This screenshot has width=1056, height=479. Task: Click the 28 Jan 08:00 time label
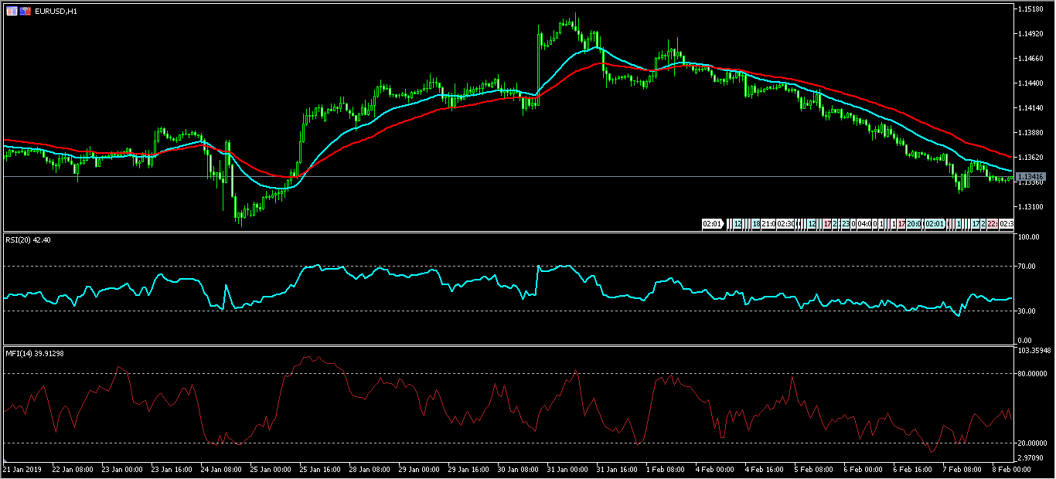370,469
